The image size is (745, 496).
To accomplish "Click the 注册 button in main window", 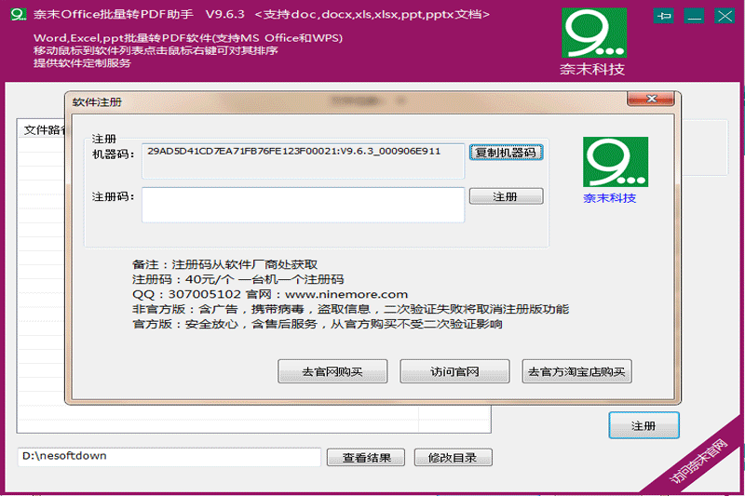I will pyautogui.click(x=643, y=425).
